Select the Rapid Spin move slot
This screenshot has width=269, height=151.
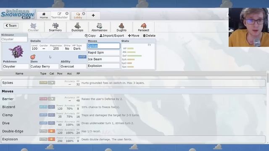click(104, 52)
